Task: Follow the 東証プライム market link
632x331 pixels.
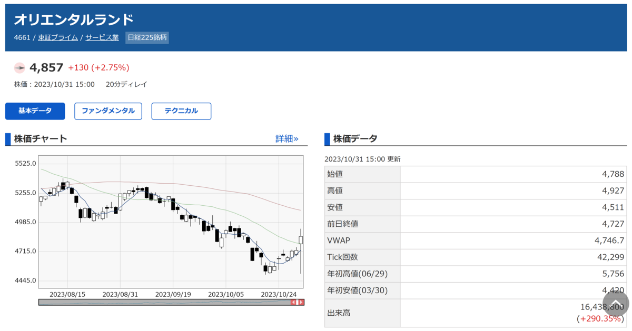Action: click(58, 37)
